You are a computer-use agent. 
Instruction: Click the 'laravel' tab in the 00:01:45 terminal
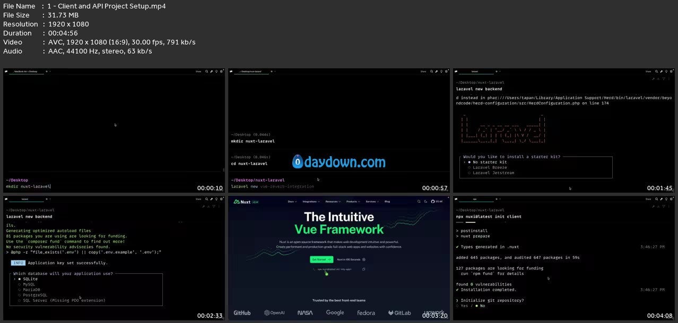[x=475, y=71]
